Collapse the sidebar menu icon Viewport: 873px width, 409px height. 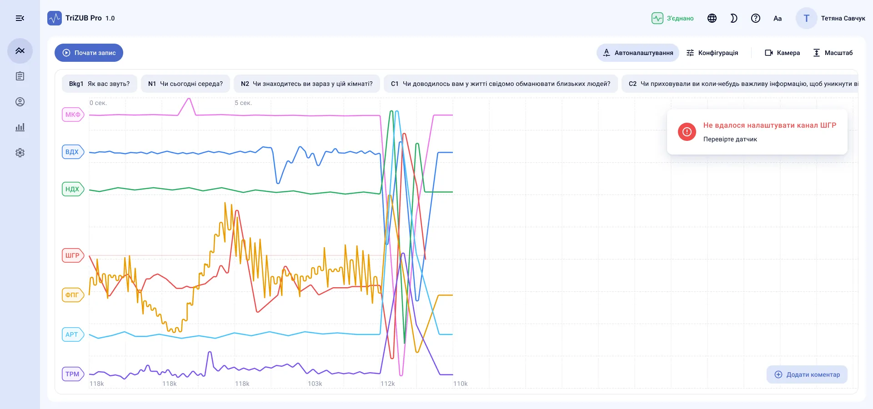click(x=20, y=18)
